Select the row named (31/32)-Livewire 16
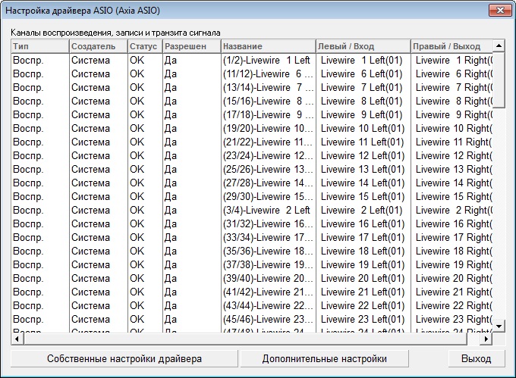The height and width of the screenshot is (378, 516). 252,223
